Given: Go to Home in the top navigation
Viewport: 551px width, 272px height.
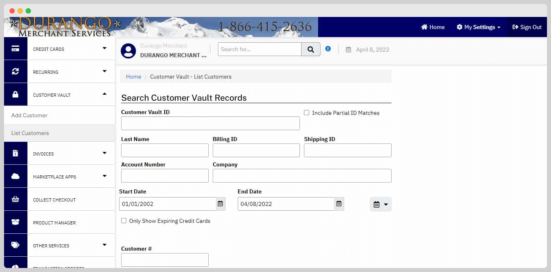Looking at the screenshot, I should [x=433, y=27].
